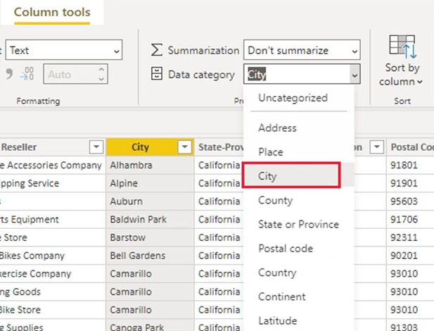Click the Auto decimal places field

[x=69, y=73]
